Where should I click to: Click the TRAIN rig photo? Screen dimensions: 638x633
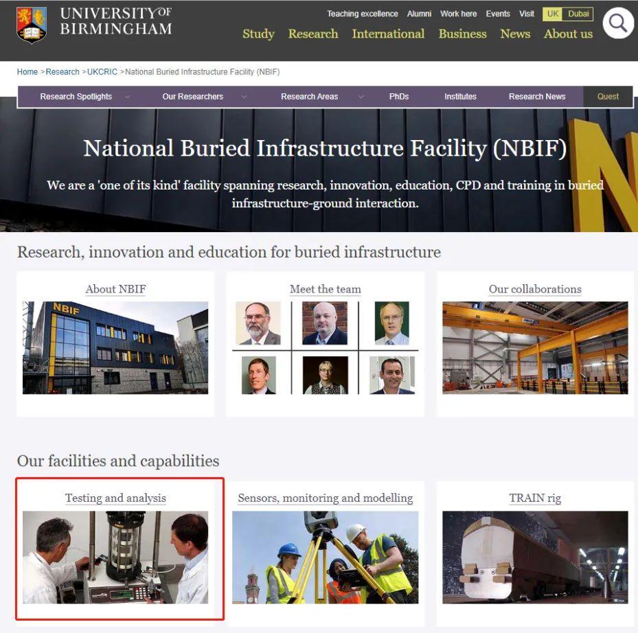click(x=535, y=557)
